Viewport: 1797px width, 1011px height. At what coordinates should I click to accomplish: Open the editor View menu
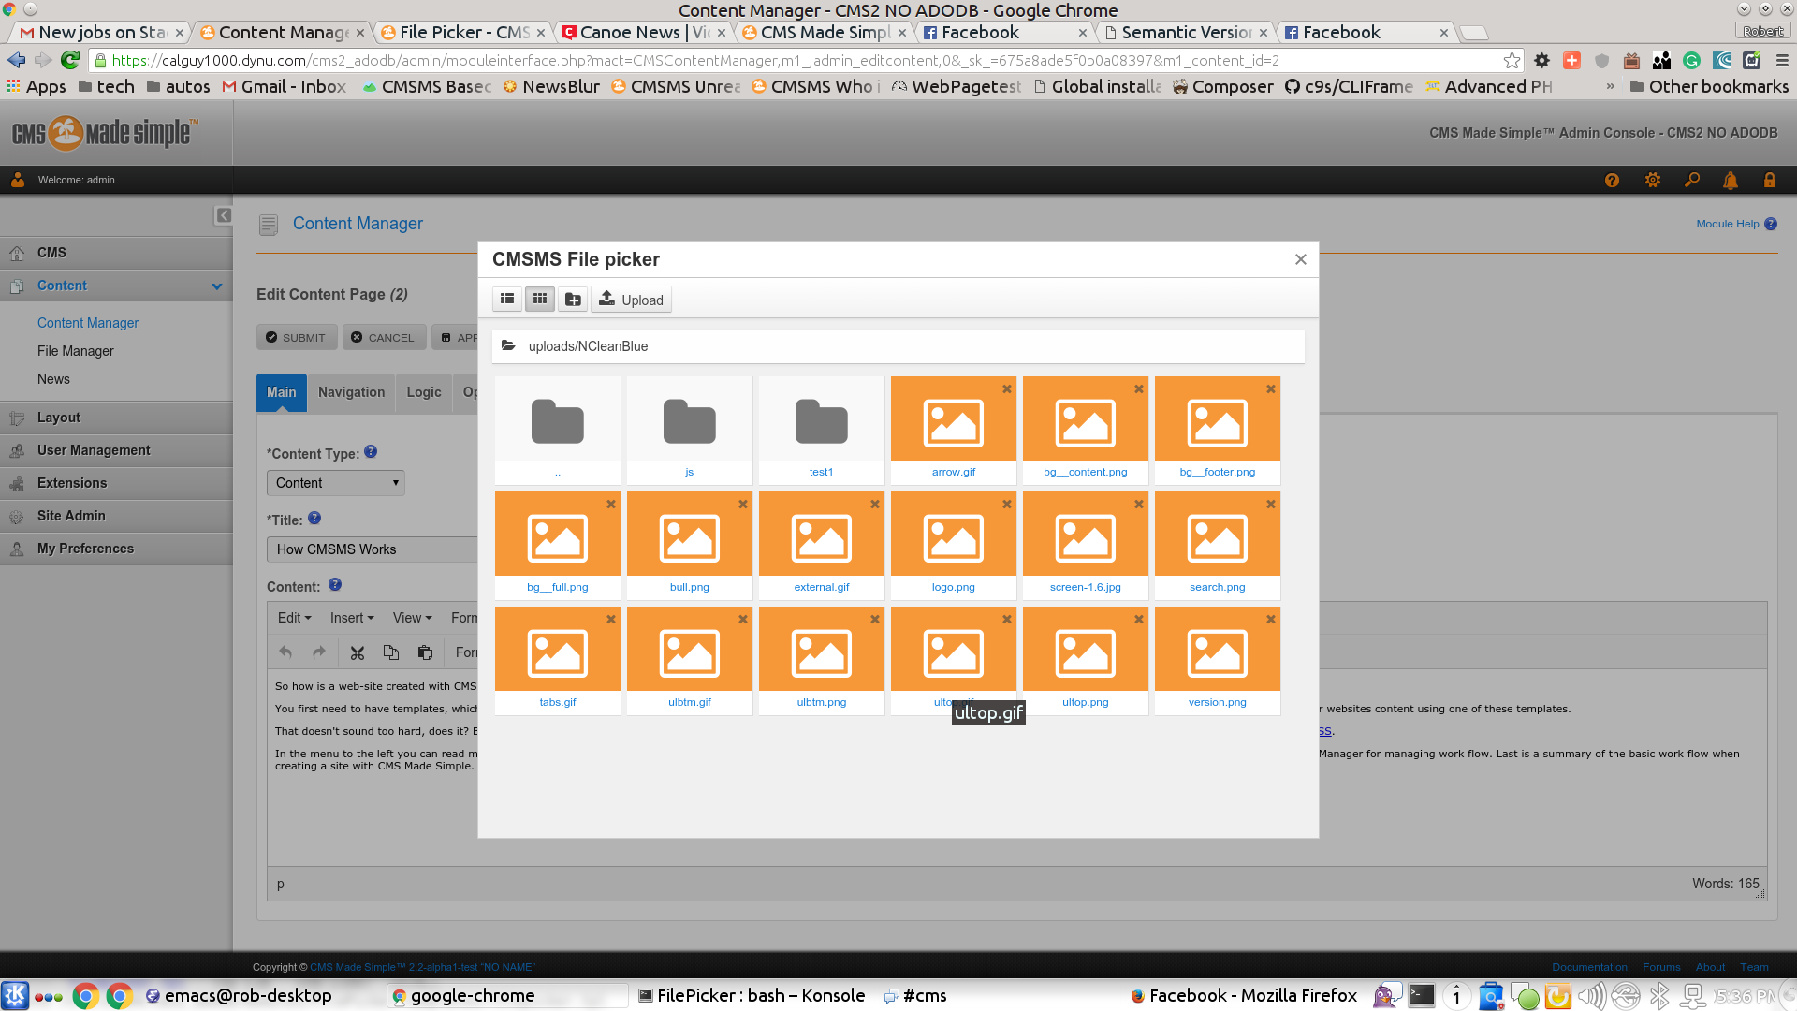[x=413, y=618]
